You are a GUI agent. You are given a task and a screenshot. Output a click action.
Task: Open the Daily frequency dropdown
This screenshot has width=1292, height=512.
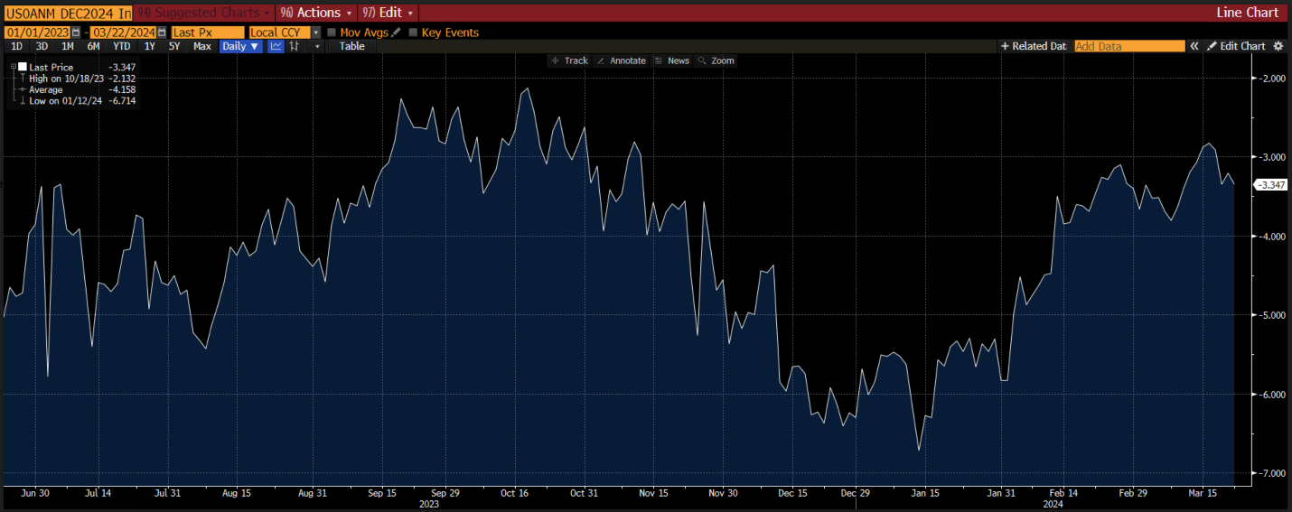241,46
